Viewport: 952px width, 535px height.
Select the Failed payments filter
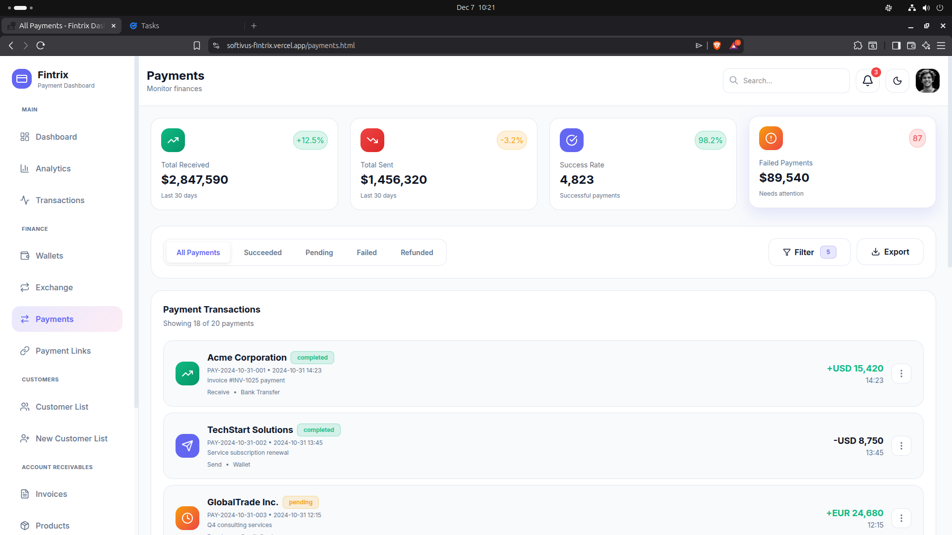pyautogui.click(x=366, y=252)
